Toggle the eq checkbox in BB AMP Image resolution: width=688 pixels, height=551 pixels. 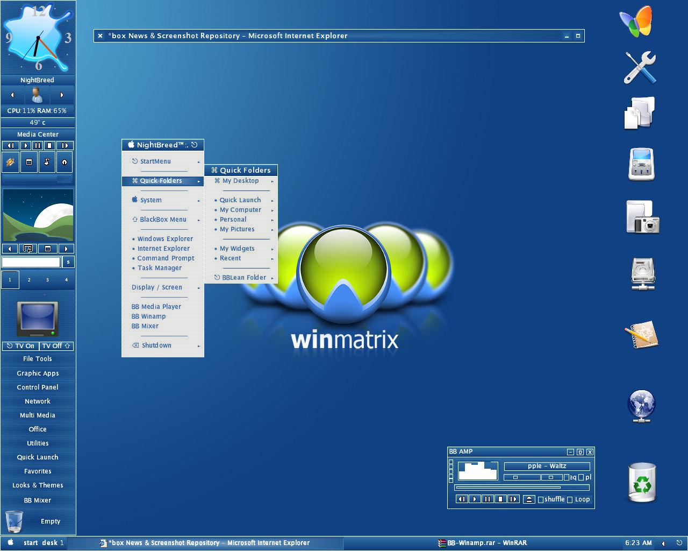click(567, 477)
